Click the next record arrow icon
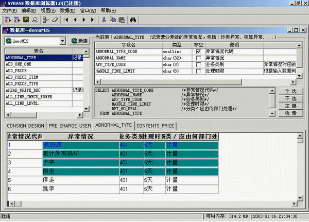Screen dimensions: 309x222 tap(83, 20)
